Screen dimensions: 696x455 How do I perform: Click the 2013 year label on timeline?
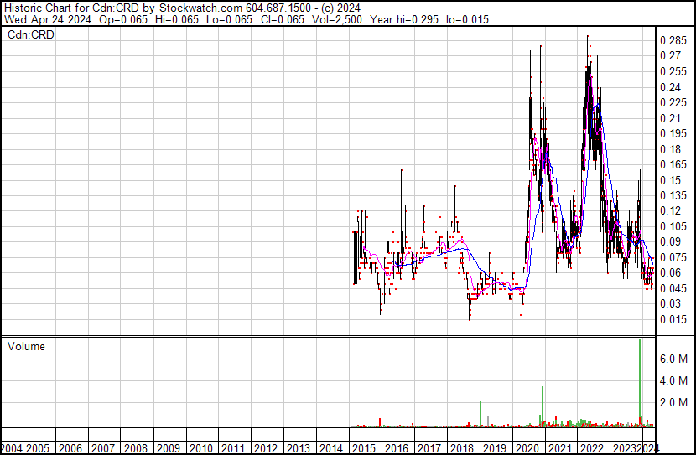coord(299,448)
